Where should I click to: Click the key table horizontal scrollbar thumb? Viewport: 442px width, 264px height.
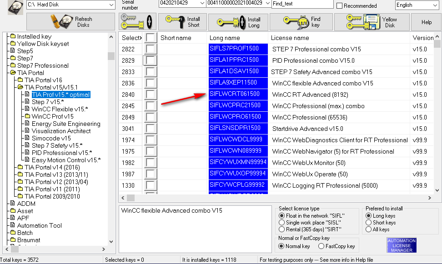coord(131,198)
